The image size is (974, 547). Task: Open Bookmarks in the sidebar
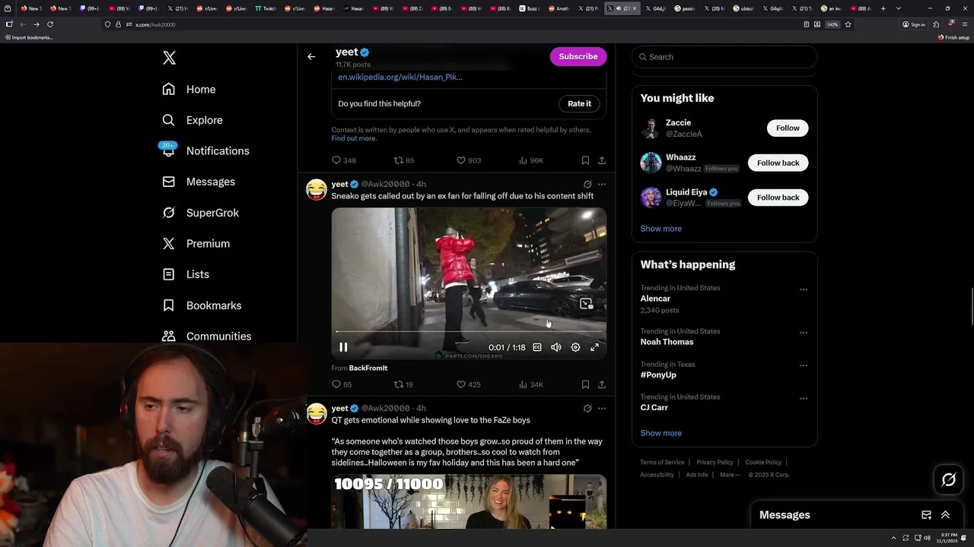click(x=202, y=305)
